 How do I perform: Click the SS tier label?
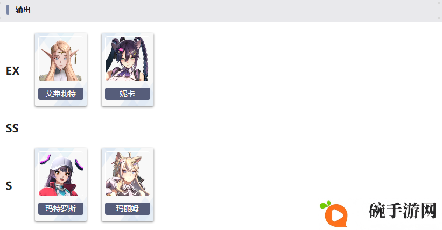(x=12, y=128)
